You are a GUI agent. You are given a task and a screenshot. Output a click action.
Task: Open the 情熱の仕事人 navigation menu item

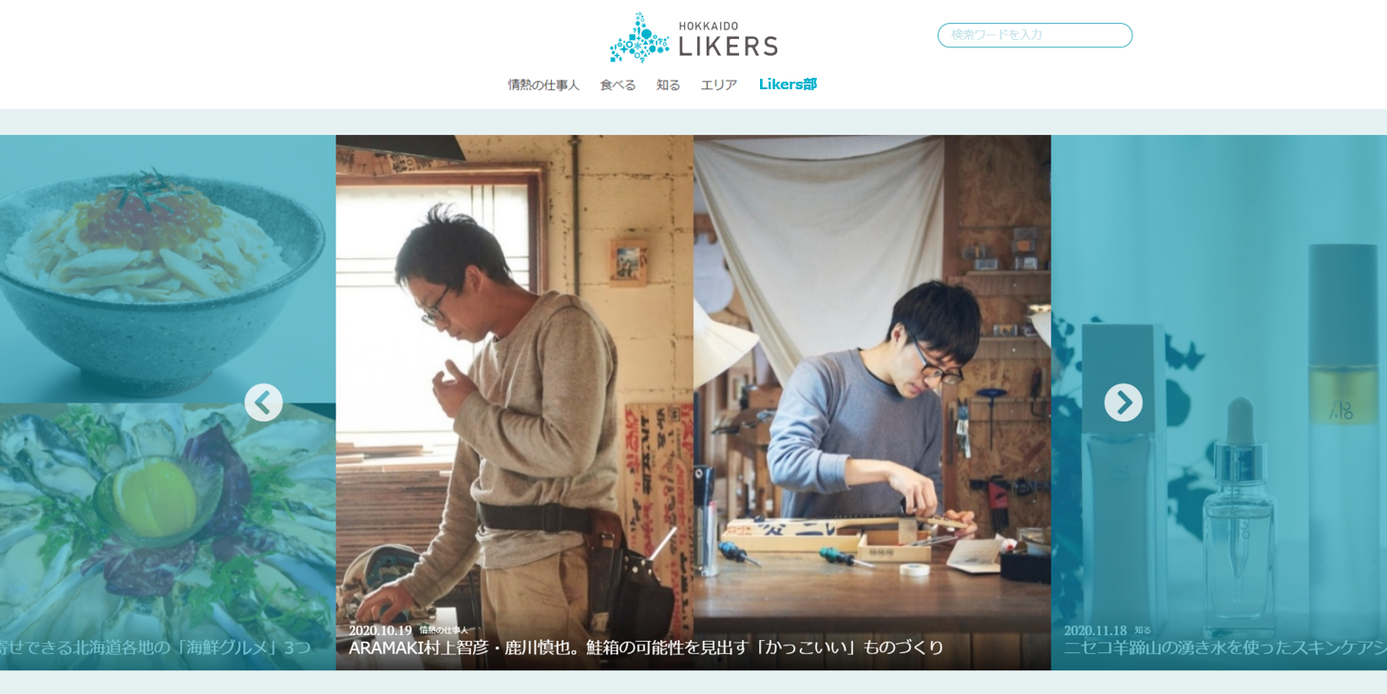pos(543,84)
